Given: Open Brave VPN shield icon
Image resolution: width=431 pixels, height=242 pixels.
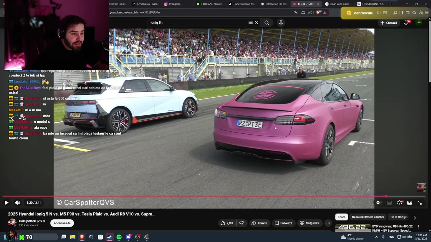Looking at the screenshot, I should pos(421,13).
